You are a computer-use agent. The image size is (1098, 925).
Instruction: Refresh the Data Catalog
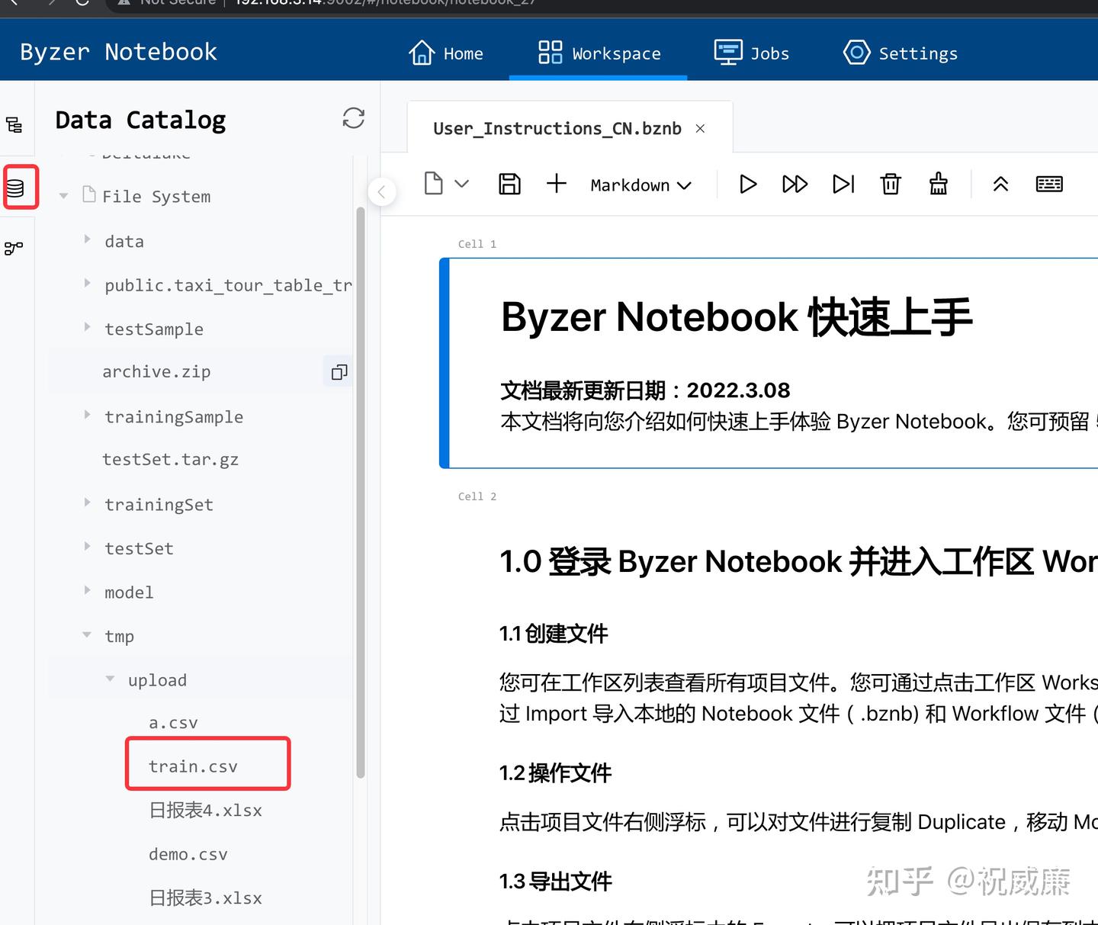coord(353,118)
